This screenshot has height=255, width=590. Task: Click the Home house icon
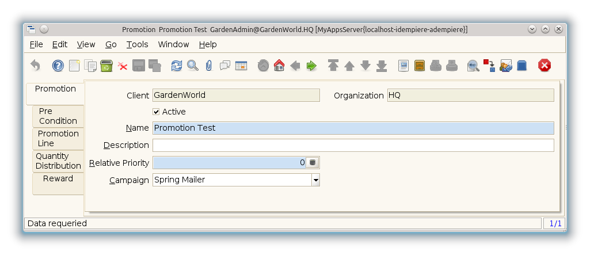pos(279,66)
